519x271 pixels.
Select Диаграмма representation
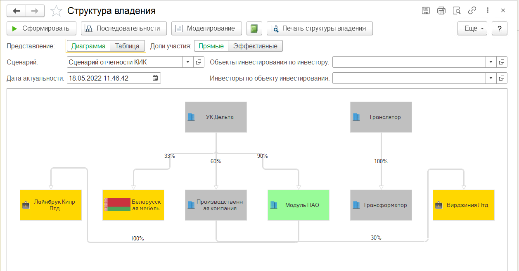[88, 46]
